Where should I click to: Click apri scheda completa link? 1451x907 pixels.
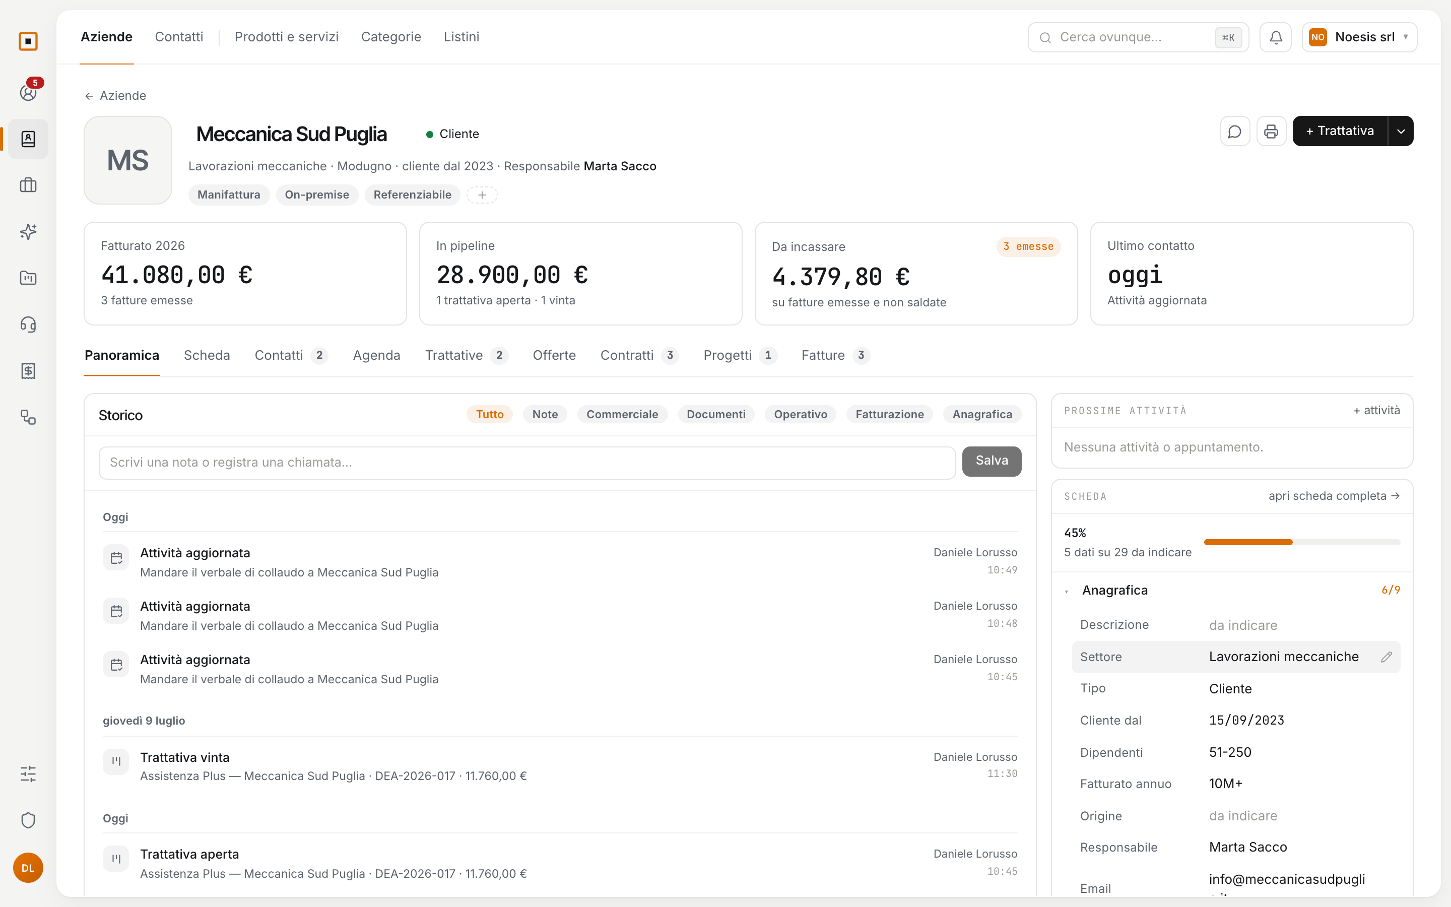1334,495
